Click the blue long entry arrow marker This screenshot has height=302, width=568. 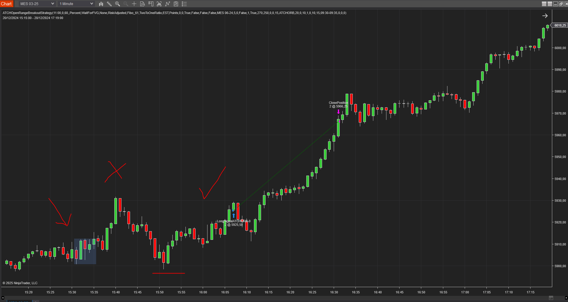click(x=234, y=215)
